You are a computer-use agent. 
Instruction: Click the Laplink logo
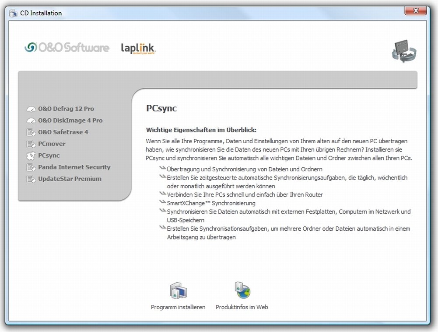[138, 48]
